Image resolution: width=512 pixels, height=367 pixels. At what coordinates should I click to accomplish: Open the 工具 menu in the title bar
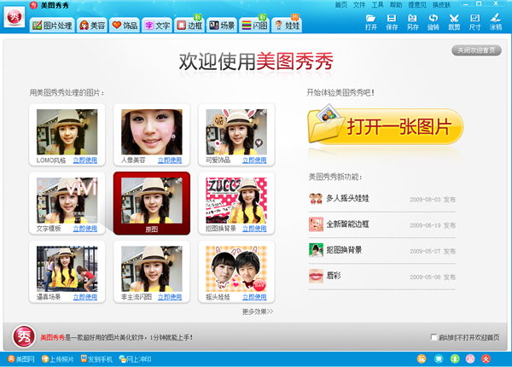click(x=377, y=5)
